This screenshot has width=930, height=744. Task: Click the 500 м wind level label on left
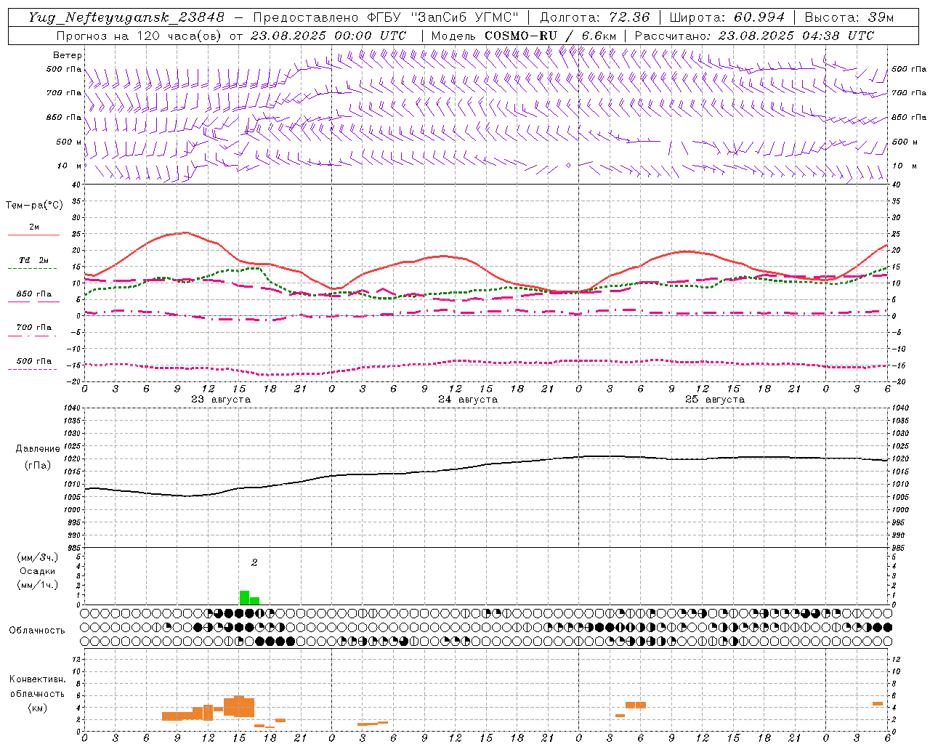pos(69,142)
